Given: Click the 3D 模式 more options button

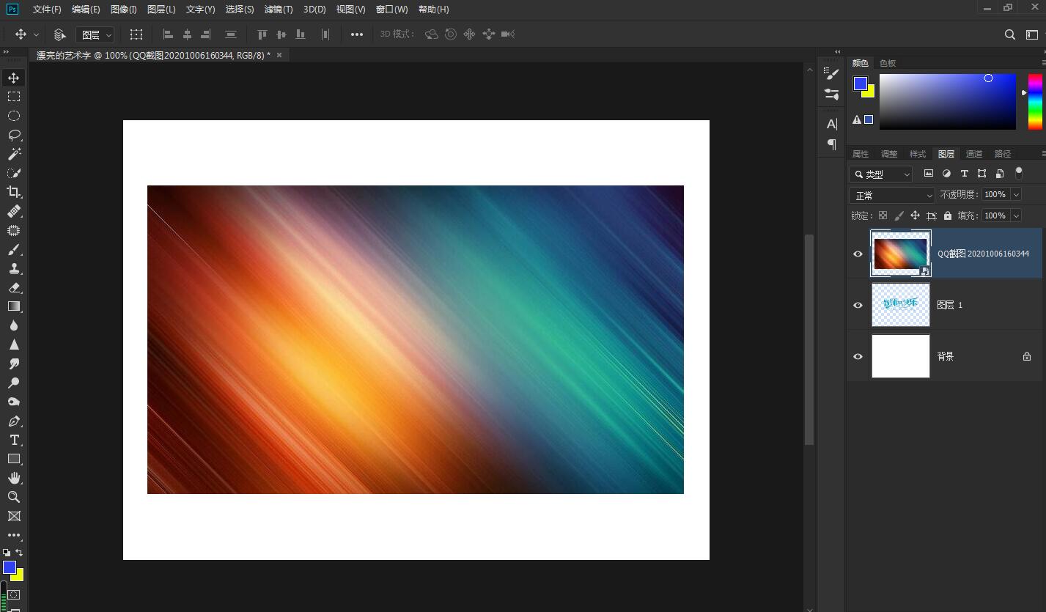Looking at the screenshot, I should 356,34.
